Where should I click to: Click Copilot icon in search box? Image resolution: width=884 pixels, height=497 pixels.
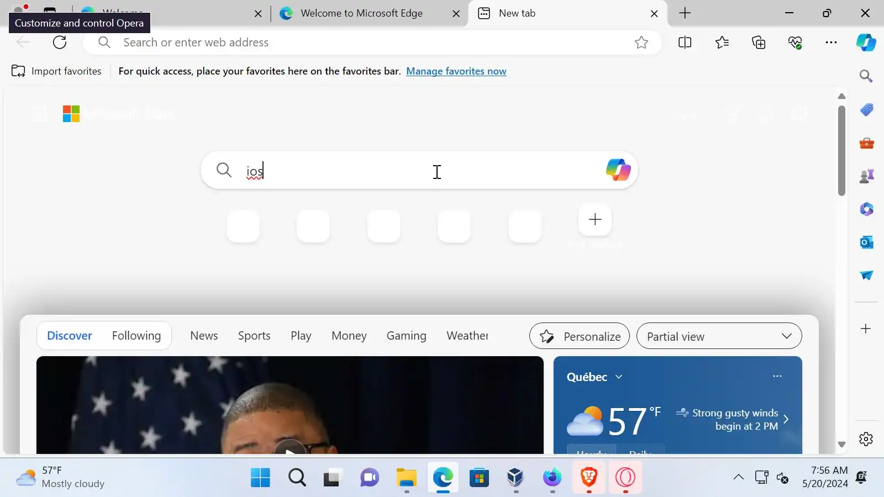[x=618, y=170]
